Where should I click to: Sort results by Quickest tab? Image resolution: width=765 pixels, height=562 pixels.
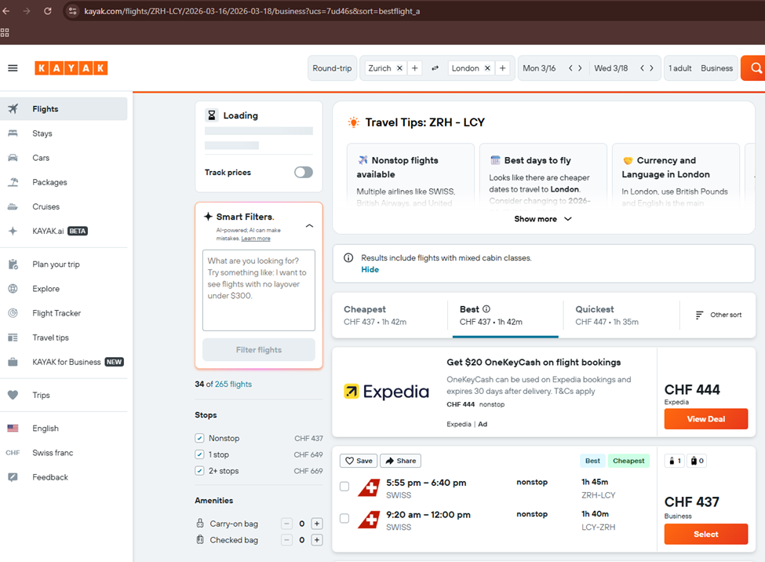(x=621, y=315)
